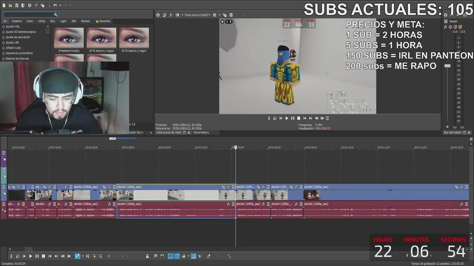Choose the 25 % blanco y negro preset
Image resolution: width=474 pixels, height=266 pixels.
coord(101,38)
